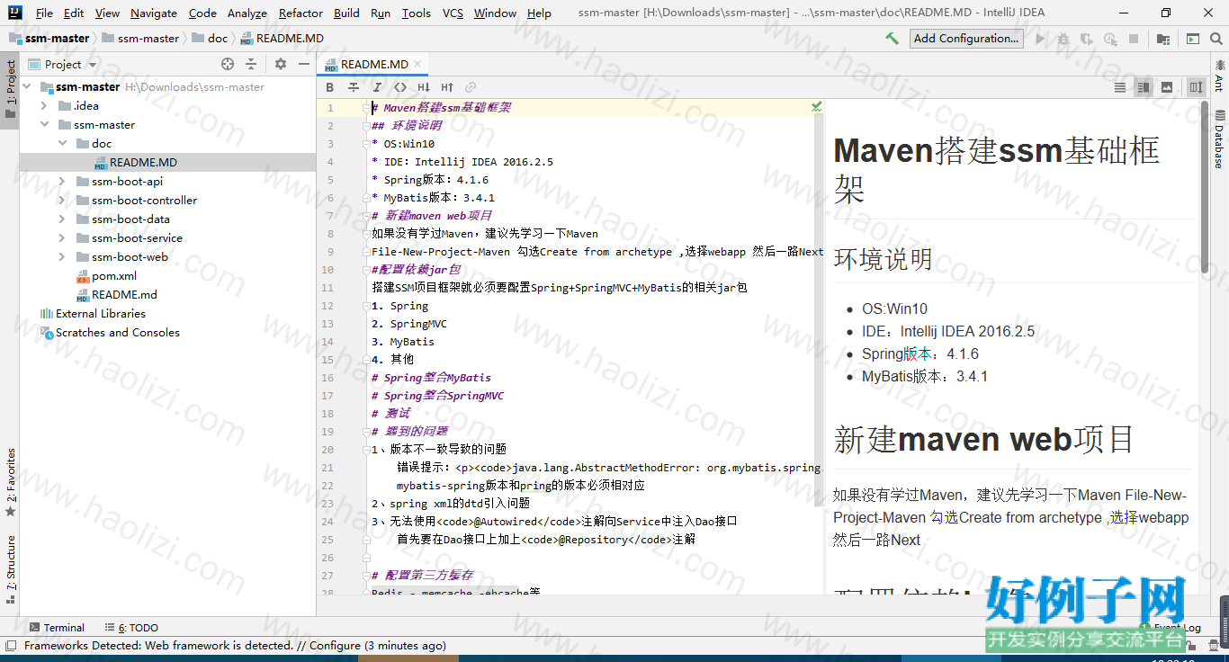Collapse the inner ssm-master folder
This screenshot has width=1229, height=662.
tap(45, 125)
